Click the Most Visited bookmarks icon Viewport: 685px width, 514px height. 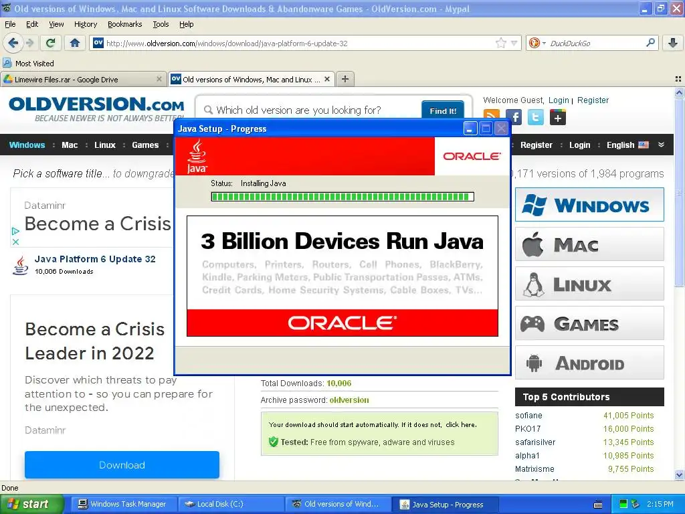[7, 64]
